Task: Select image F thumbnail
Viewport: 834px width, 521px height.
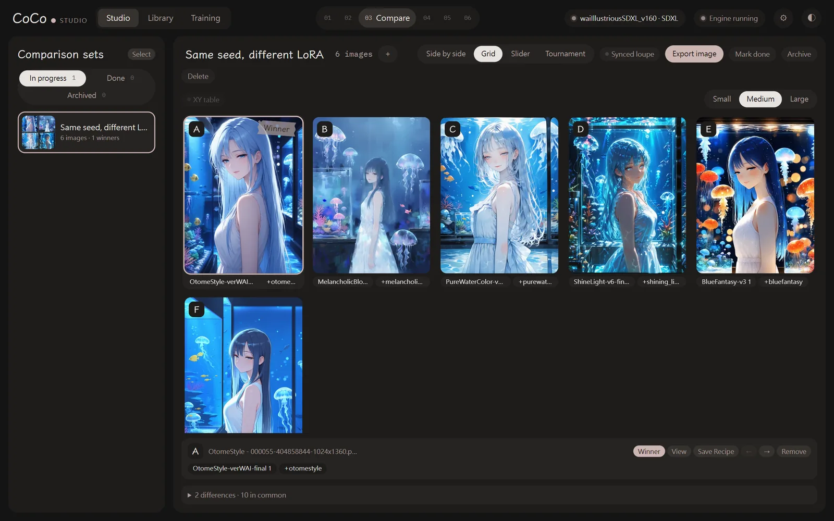Action: tap(243, 365)
